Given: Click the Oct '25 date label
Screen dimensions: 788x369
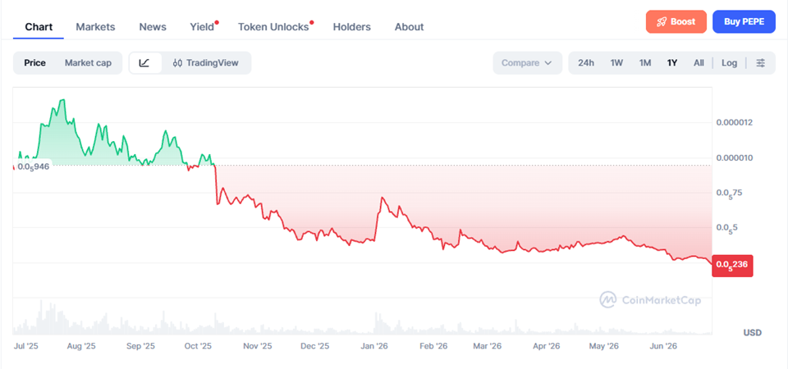Looking at the screenshot, I should [198, 346].
